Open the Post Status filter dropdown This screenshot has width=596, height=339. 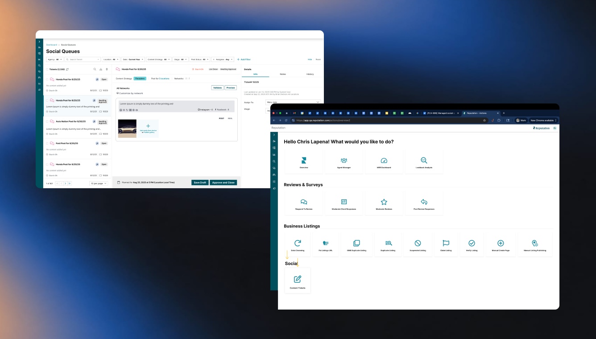tap(200, 59)
